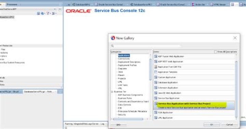Click the first icon in Applications panel toolbar
This screenshot has width=246, height=129.
[x=38, y=13]
